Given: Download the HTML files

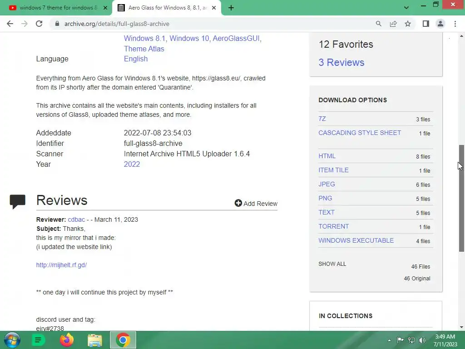Looking at the screenshot, I should [327, 156].
